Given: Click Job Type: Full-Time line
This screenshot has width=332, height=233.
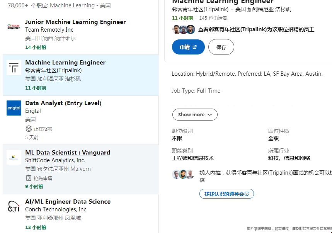Looking at the screenshot, I should coord(196,91).
